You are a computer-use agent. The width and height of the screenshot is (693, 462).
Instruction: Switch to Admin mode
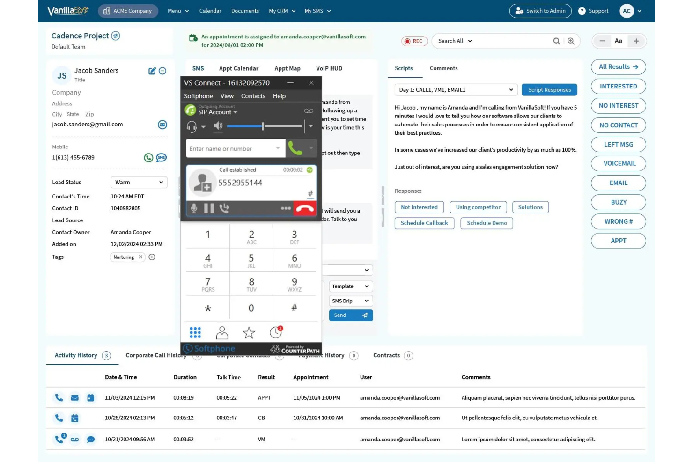[x=540, y=11]
